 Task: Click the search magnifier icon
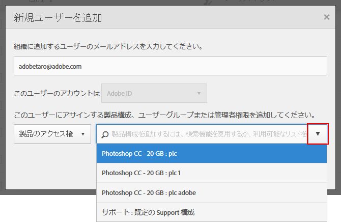[x=105, y=134]
